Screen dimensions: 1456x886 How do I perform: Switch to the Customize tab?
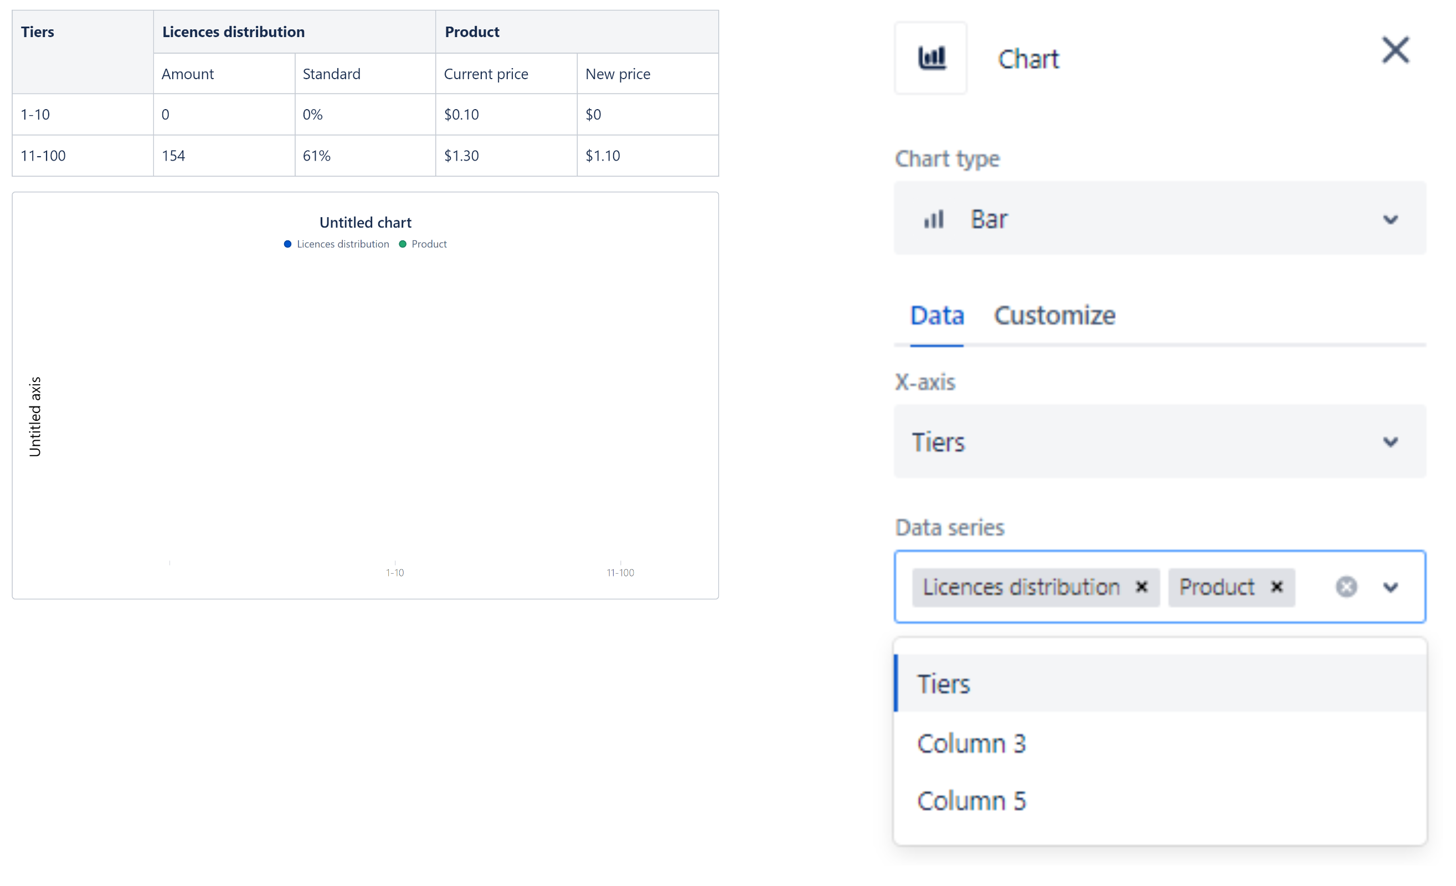coord(1054,316)
